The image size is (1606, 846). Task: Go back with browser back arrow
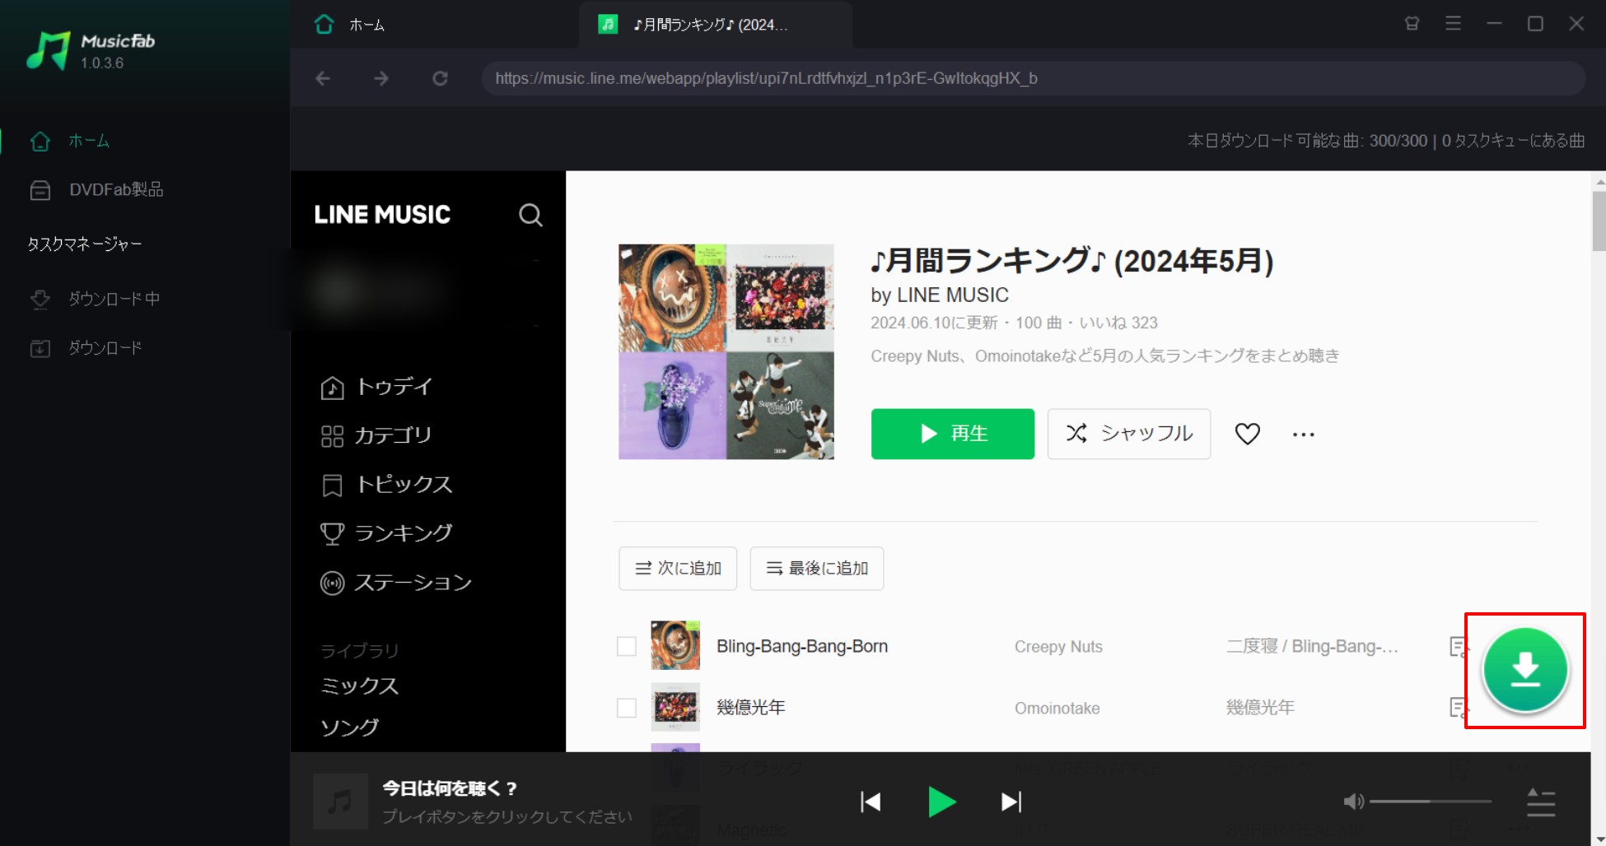(323, 78)
